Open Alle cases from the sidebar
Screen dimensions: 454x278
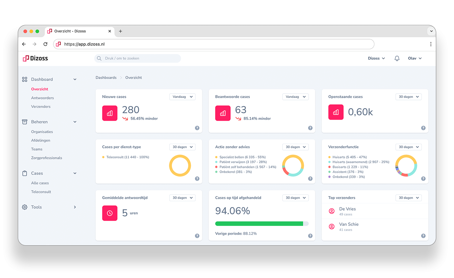point(39,183)
